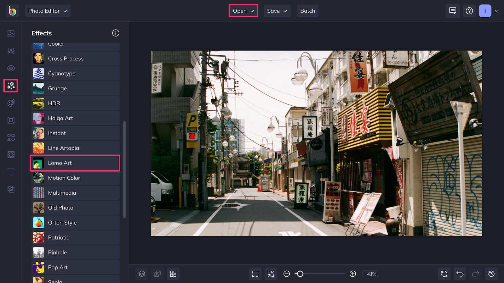Screen dimensions: 504x283
Task: Select the Graphics shapes icon
Action: pyautogui.click(x=11, y=137)
